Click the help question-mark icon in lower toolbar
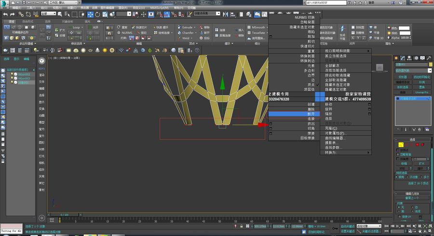The width and height of the screenshot is (434, 236). coord(197,50)
